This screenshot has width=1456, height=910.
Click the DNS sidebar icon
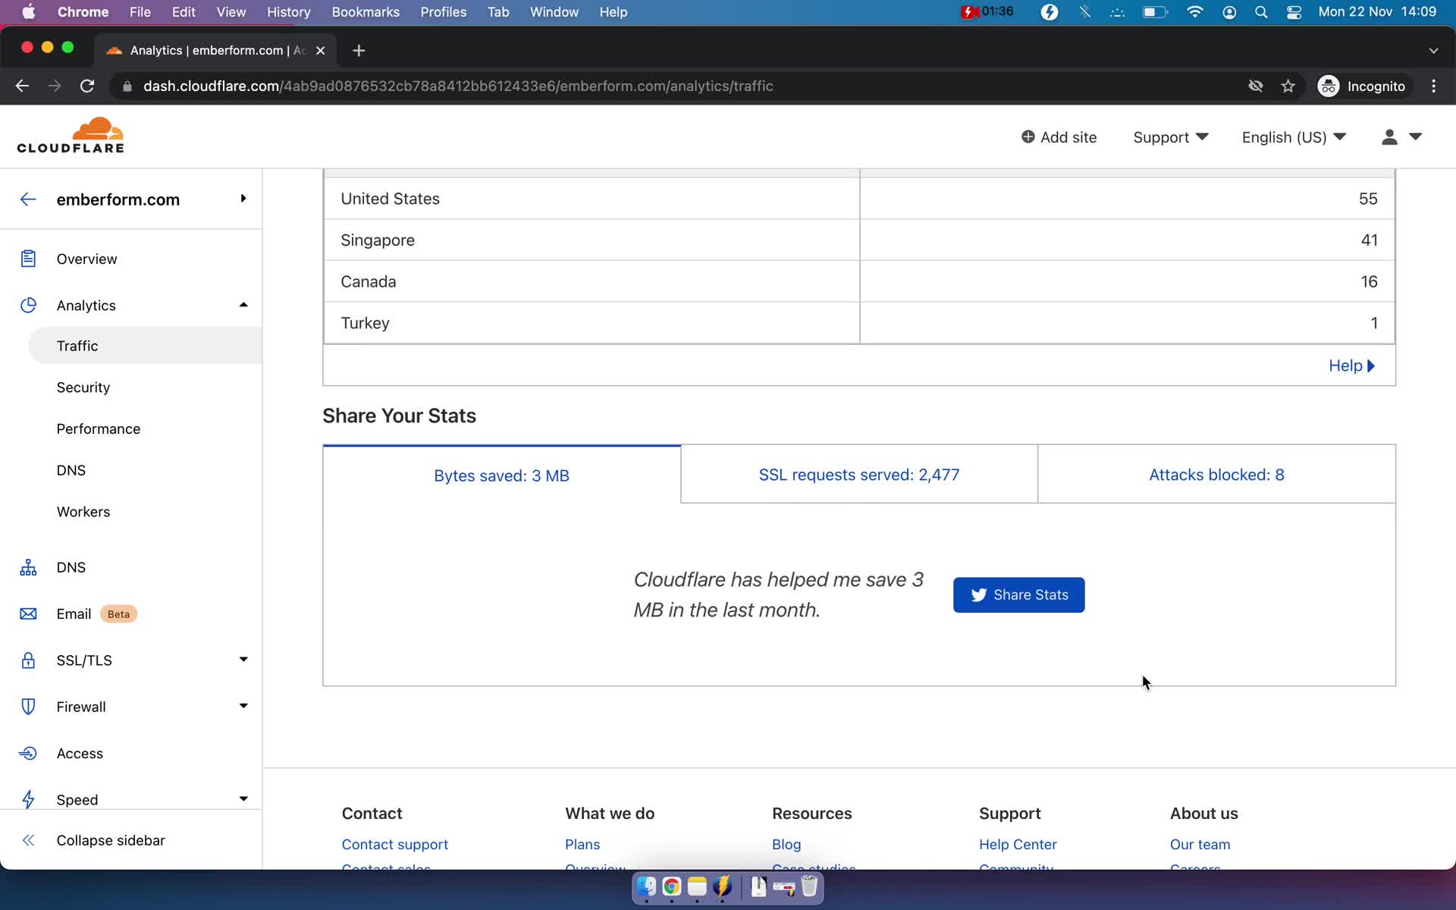27,566
